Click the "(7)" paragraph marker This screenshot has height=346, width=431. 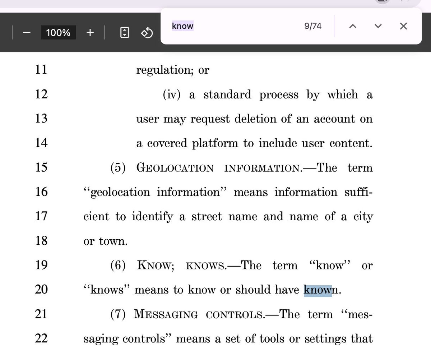[x=118, y=314]
